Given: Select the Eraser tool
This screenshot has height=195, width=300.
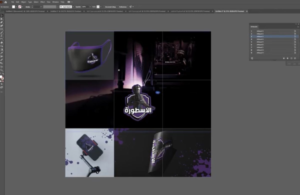Looking at the screenshot, I should 2,43.
